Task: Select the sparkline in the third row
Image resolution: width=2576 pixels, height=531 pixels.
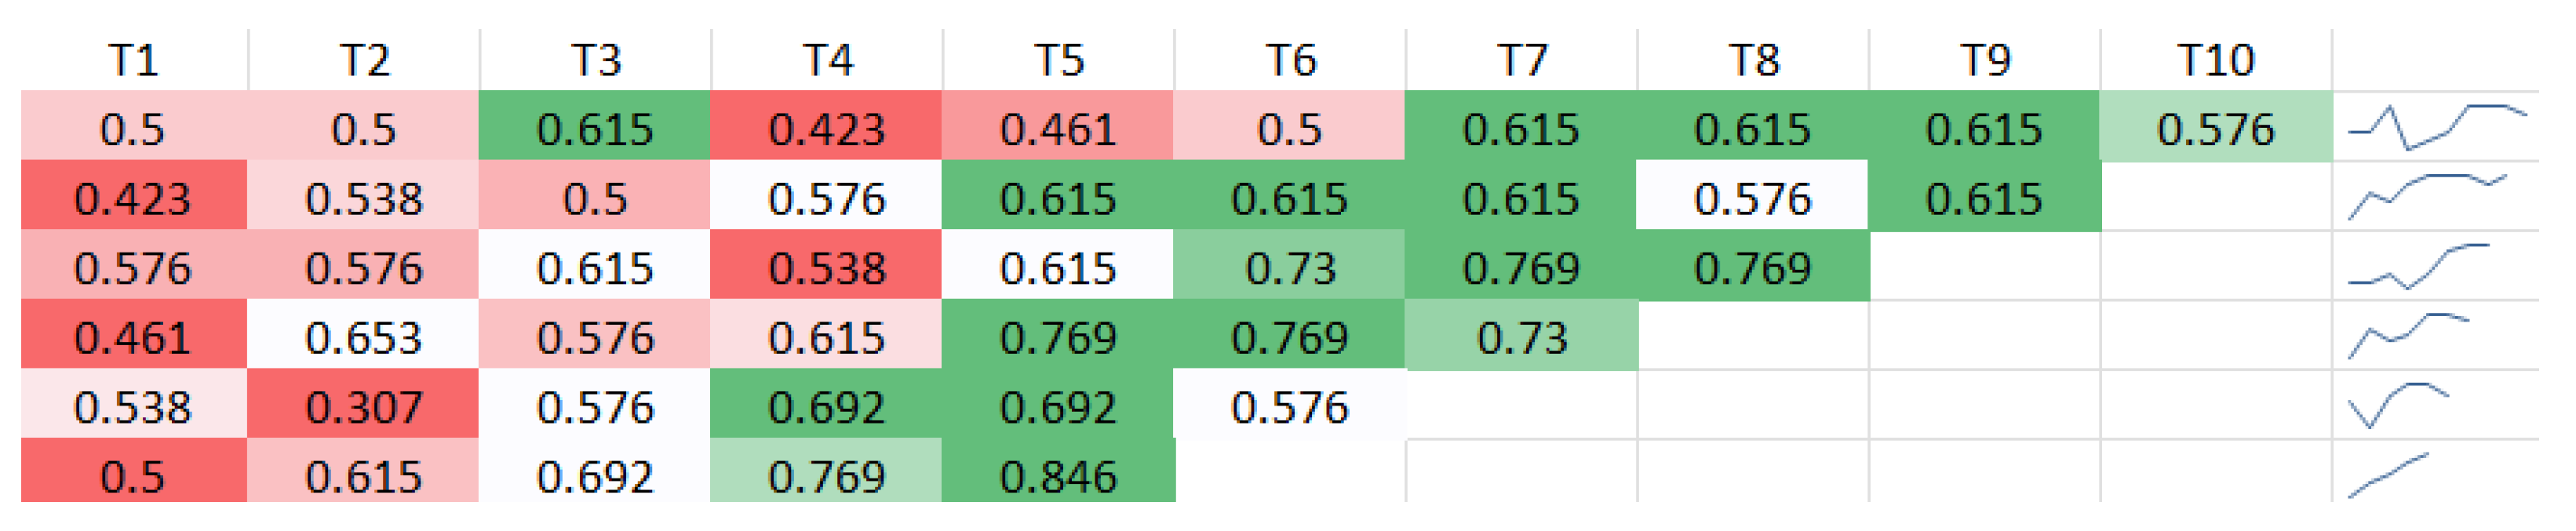Action: click(2418, 266)
